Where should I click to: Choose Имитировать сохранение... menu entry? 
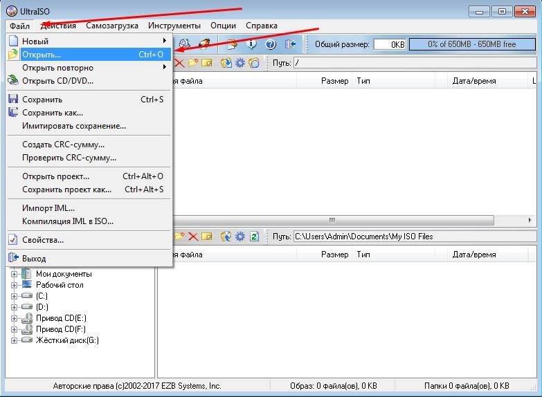click(89, 126)
